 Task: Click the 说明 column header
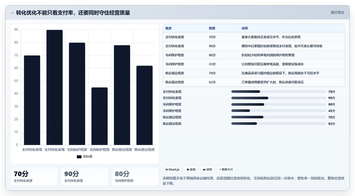point(245,28)
